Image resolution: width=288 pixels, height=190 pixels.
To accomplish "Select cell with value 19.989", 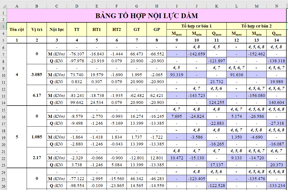I will [277, 82].
